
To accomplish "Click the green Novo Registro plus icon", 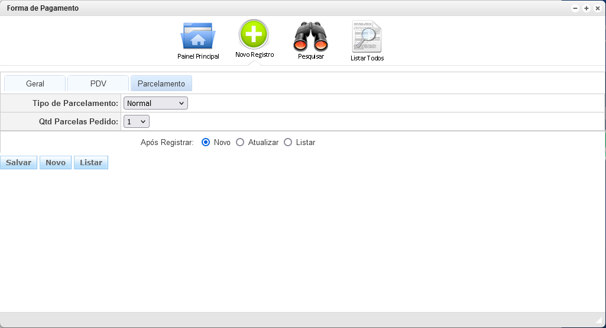I will coord(254,34).
